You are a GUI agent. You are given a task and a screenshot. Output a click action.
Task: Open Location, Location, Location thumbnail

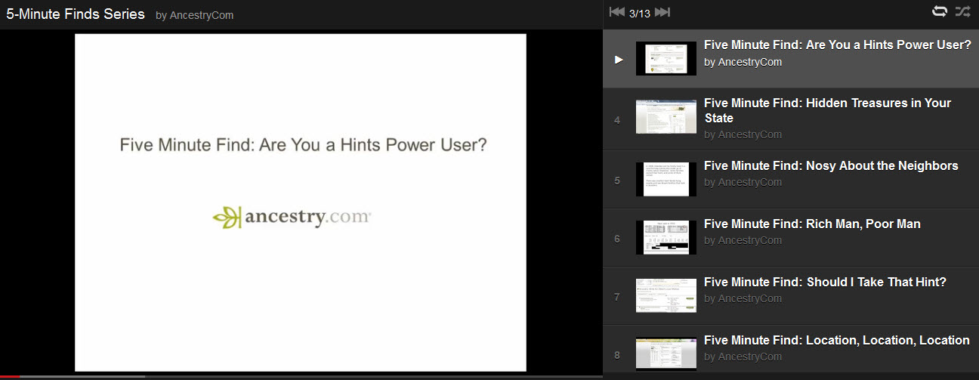pyautogui.click(x=666, y=353)
